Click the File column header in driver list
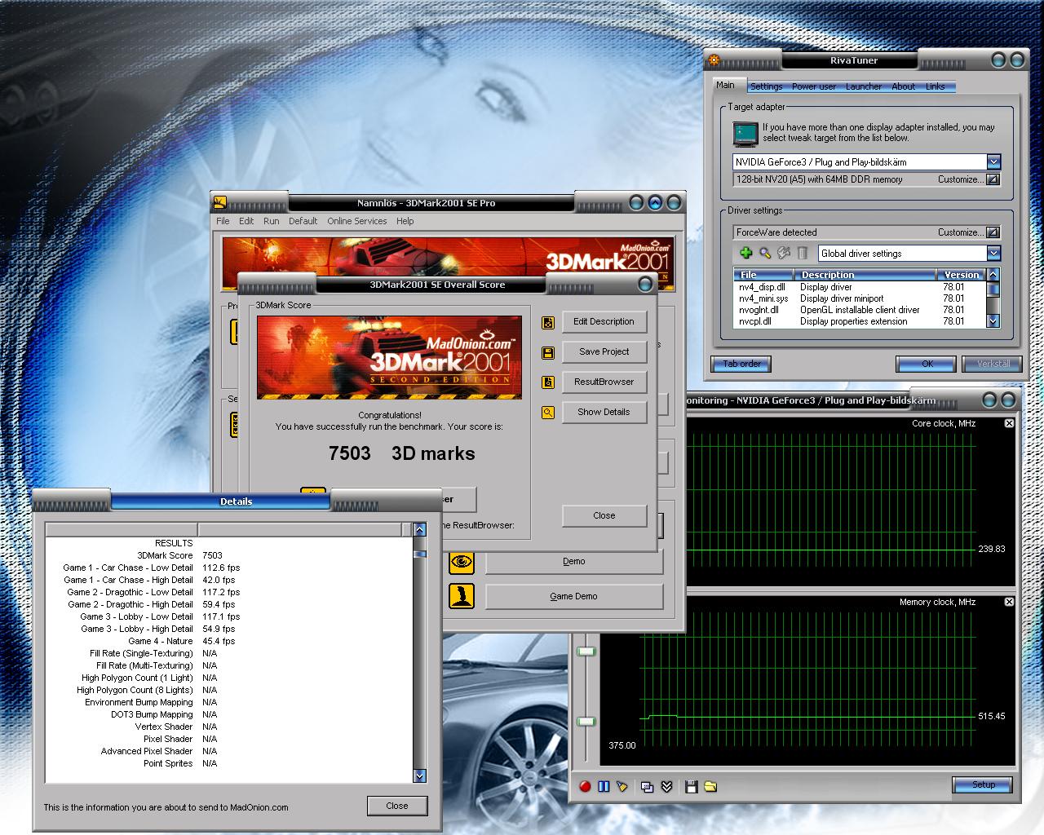Image resolution: width=1044 pixels, height=835 pixels. click(x=764, y=275)
